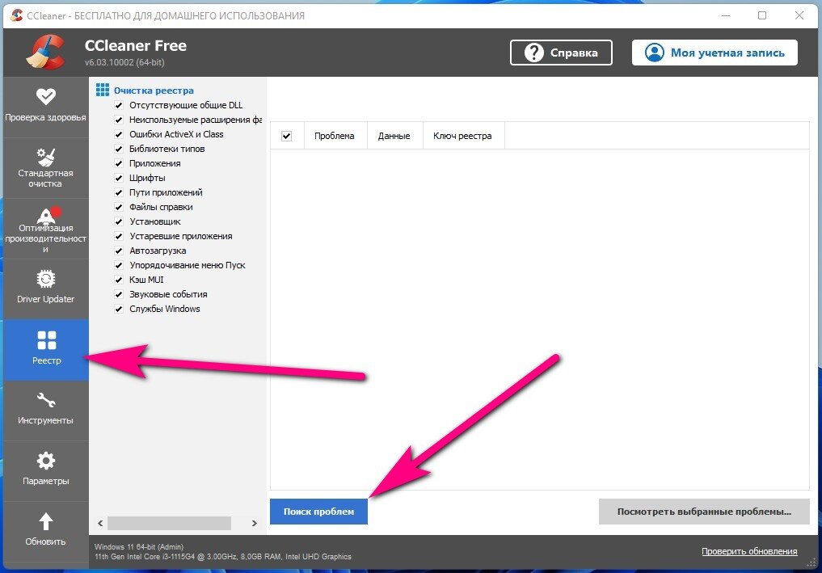Toggle Библиотеки типов checkbox
The width and height of the screenshot is (822, 573).
point(119,149)
